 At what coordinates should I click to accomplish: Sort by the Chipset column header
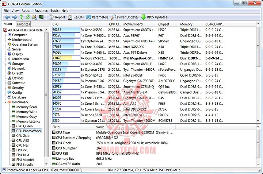(x=168, y=24)
